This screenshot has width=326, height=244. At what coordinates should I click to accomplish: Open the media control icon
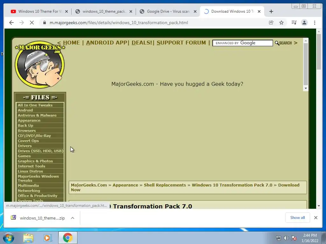[294, 23]
